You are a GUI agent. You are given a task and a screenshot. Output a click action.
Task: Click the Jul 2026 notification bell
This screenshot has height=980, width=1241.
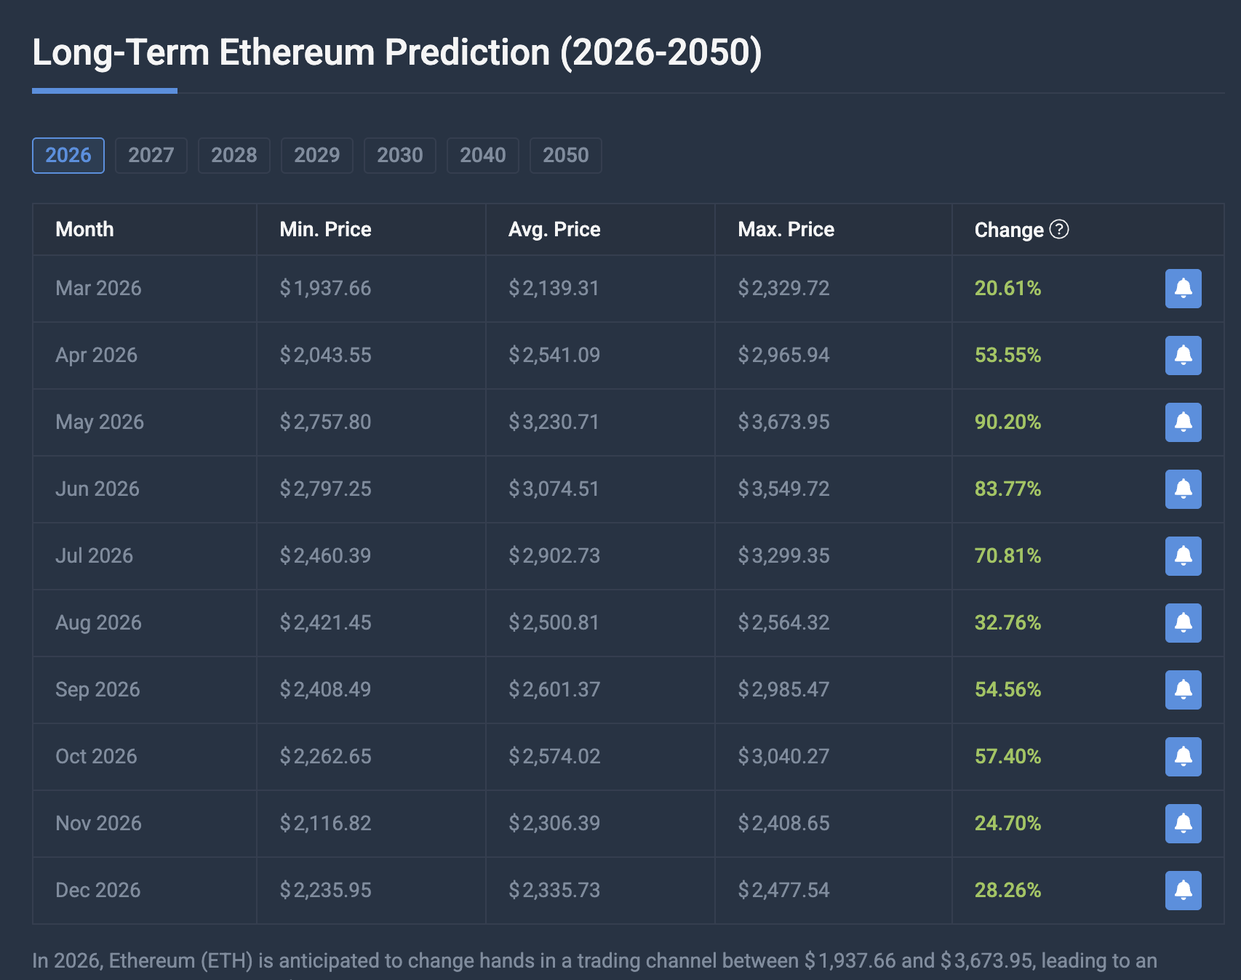point(1184,556)
